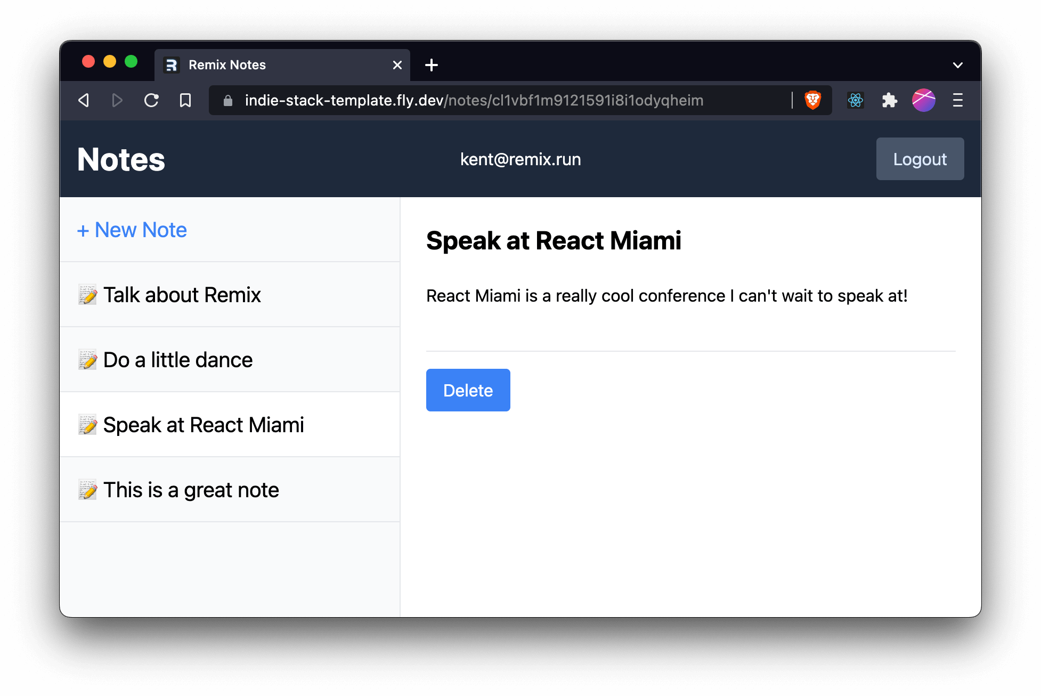The image size is (1041, 696).
Task: Open the Brave Shields lion icon
Action: click(x=812, y=100)
